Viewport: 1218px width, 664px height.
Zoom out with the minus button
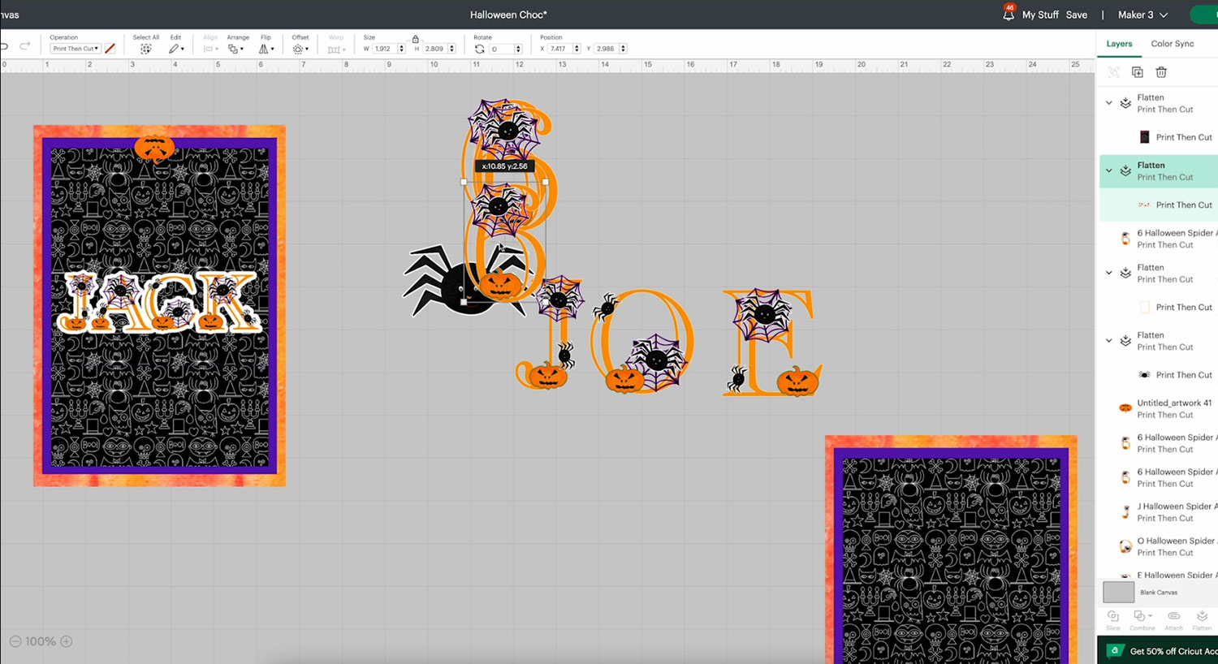[15, 641]
